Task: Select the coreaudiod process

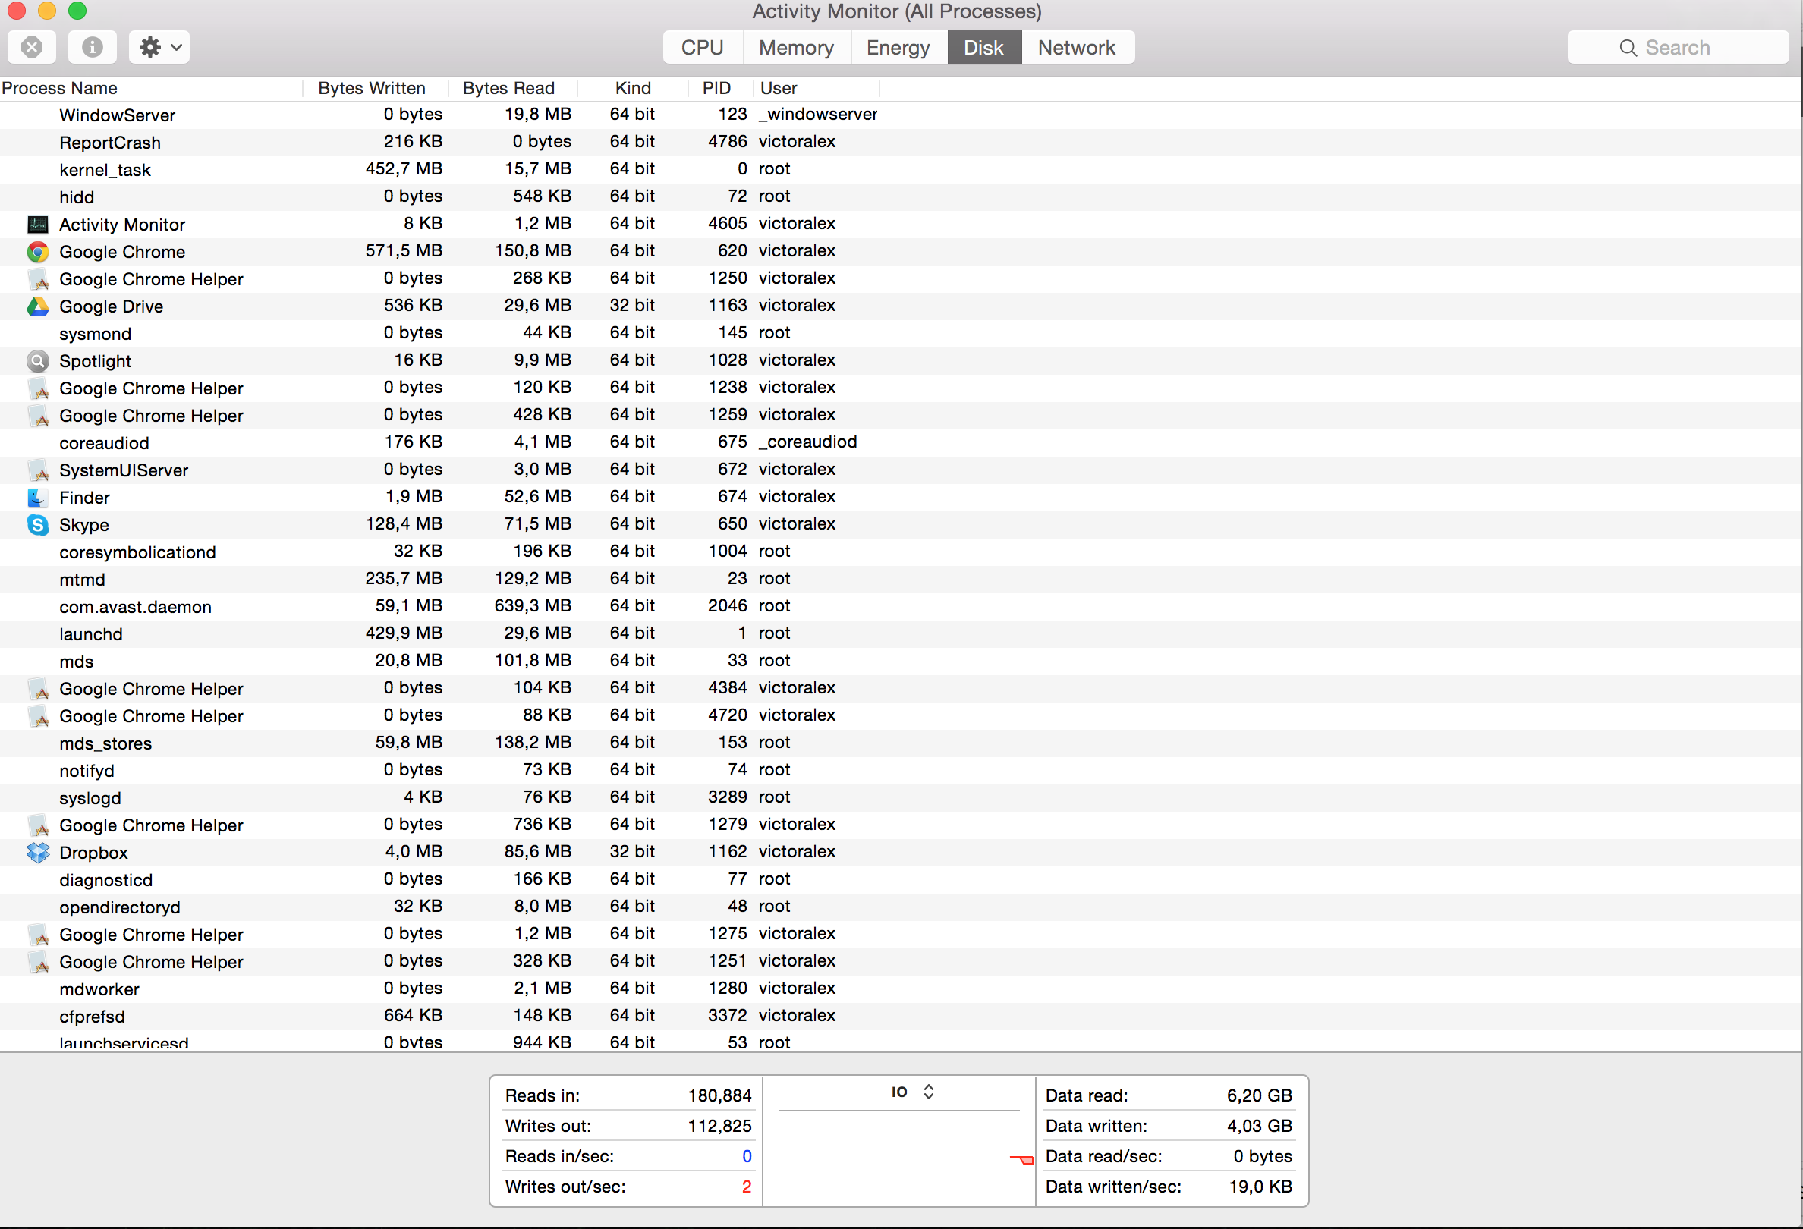Action: 901,443
